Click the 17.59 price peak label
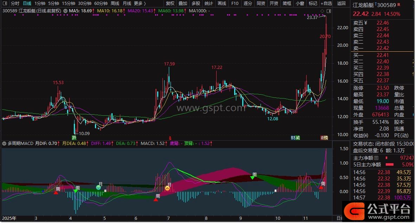 click(169, 64)
